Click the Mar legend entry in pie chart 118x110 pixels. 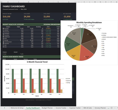[103, 45]
